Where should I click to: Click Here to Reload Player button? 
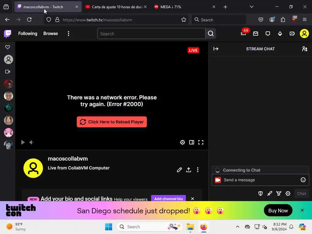[x=112, y=122]
